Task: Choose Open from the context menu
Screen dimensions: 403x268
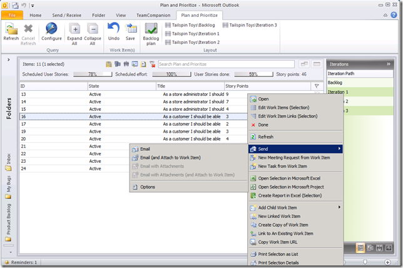Action: (295, 99)
